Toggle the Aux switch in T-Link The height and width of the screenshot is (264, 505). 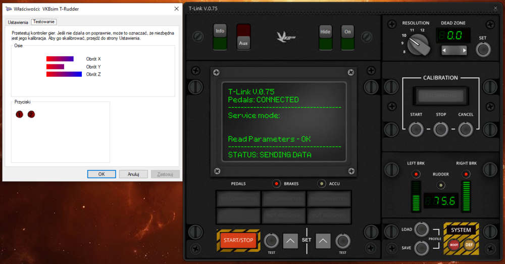tap(243, 37)
